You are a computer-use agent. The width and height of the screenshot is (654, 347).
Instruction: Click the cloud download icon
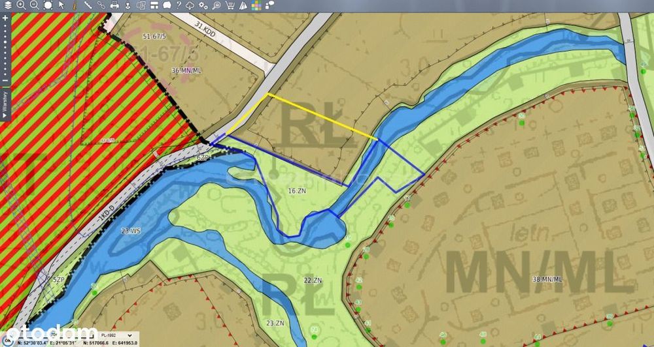pos(190,5)
